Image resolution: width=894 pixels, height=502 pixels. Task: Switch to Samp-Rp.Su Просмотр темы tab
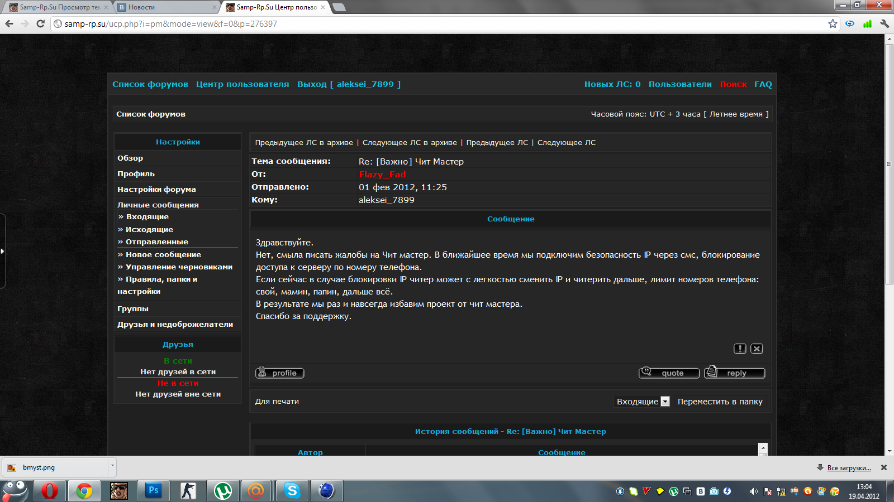[x=56, y=7]
